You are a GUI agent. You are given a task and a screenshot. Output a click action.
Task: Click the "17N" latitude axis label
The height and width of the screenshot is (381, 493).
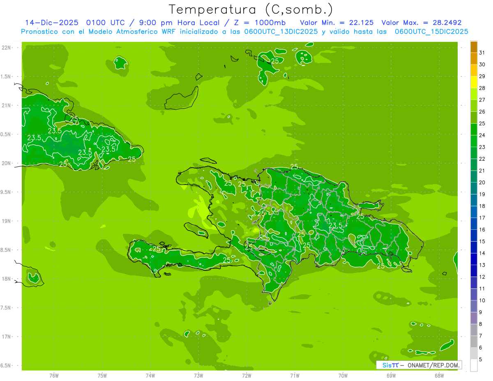[6, 337]
